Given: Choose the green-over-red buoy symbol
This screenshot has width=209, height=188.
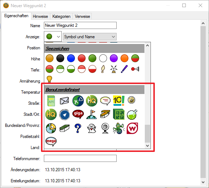Looking at the screenshot, I should [x=135, y=58].
